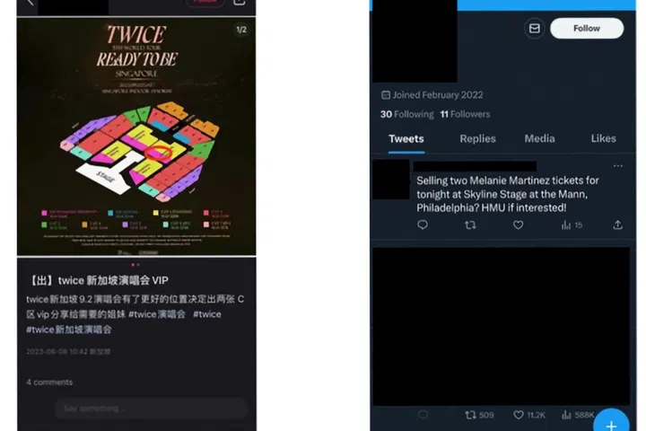The image size is (646, 431).
Task: Open the Likes tab
Action: 603,138
